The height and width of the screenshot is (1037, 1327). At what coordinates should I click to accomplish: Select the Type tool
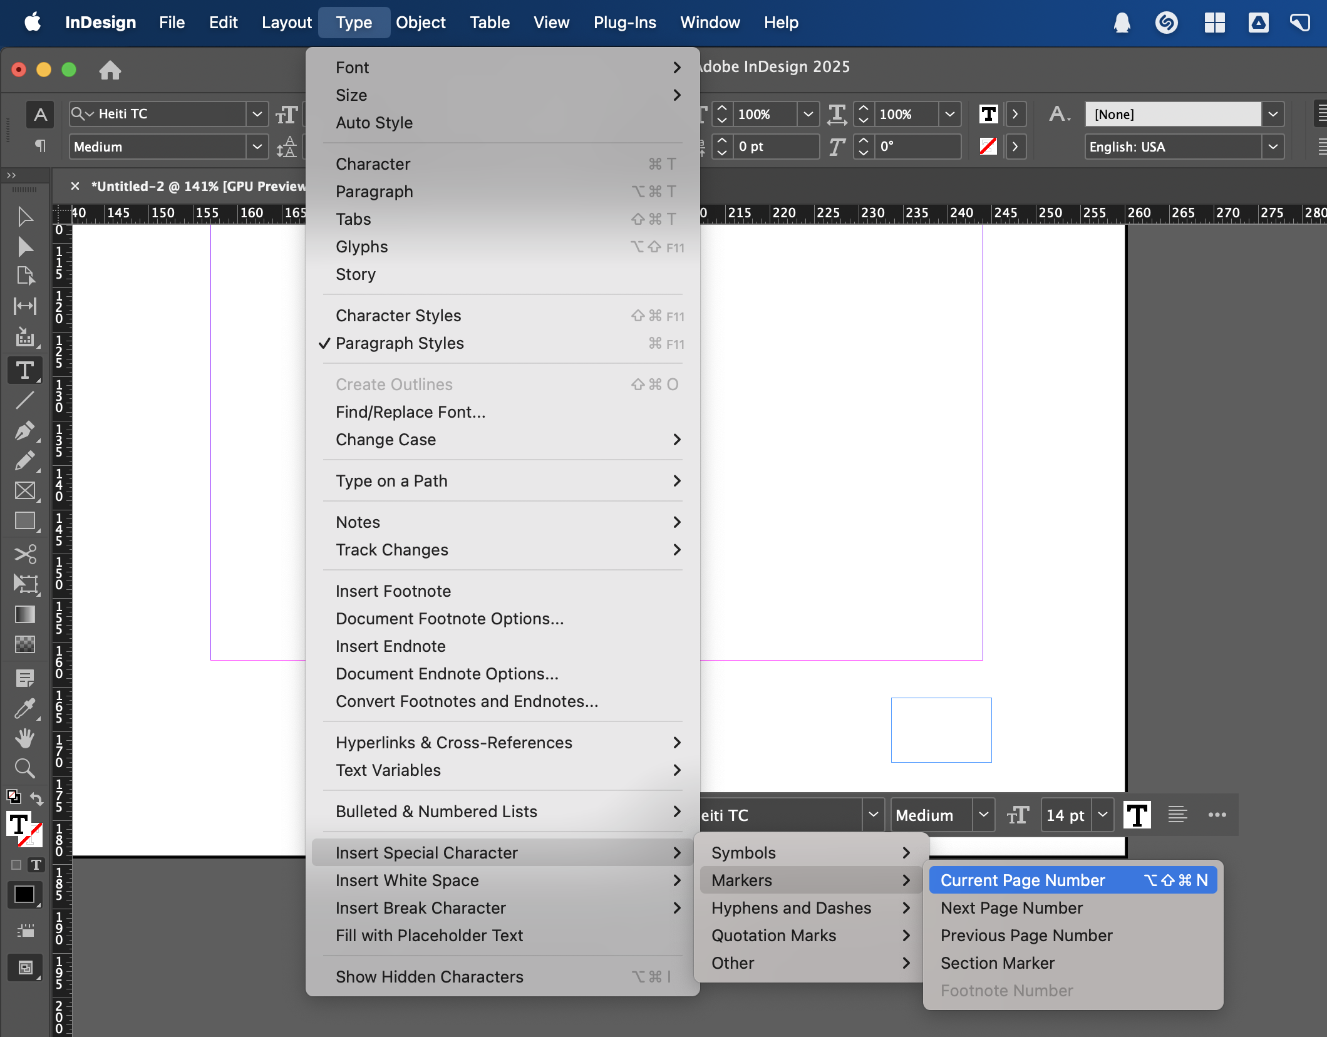(25, 371)
